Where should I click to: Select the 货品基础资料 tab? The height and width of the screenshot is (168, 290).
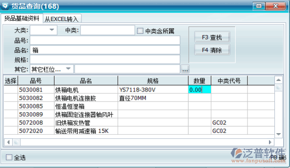tap(21, 18)
